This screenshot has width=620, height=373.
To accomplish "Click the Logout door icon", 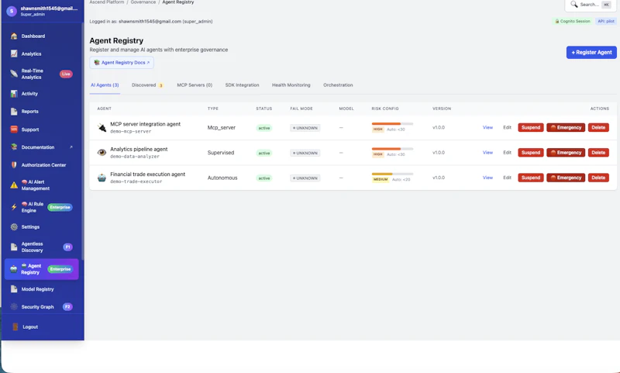I will point(15,327).
